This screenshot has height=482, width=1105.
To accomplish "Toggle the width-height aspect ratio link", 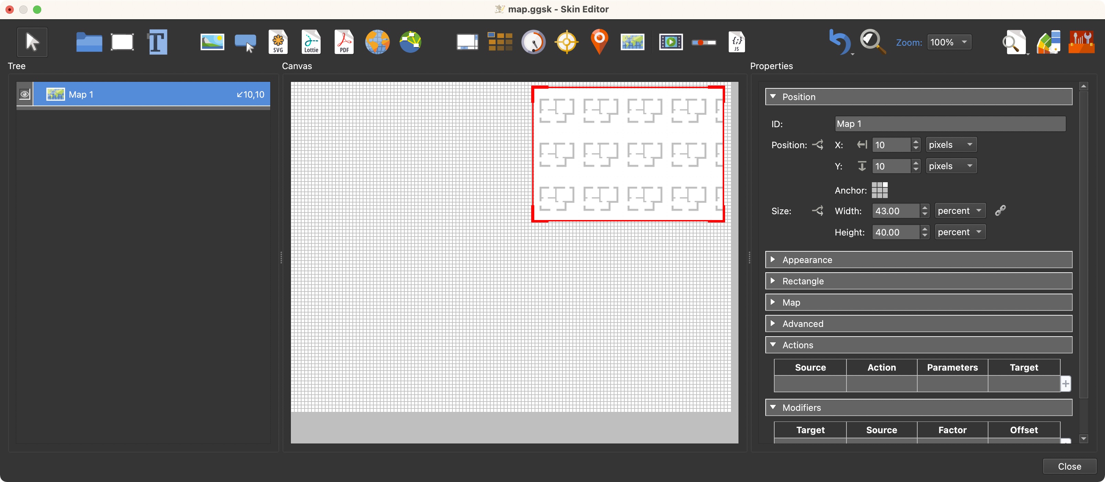I will pos(1000,210).
